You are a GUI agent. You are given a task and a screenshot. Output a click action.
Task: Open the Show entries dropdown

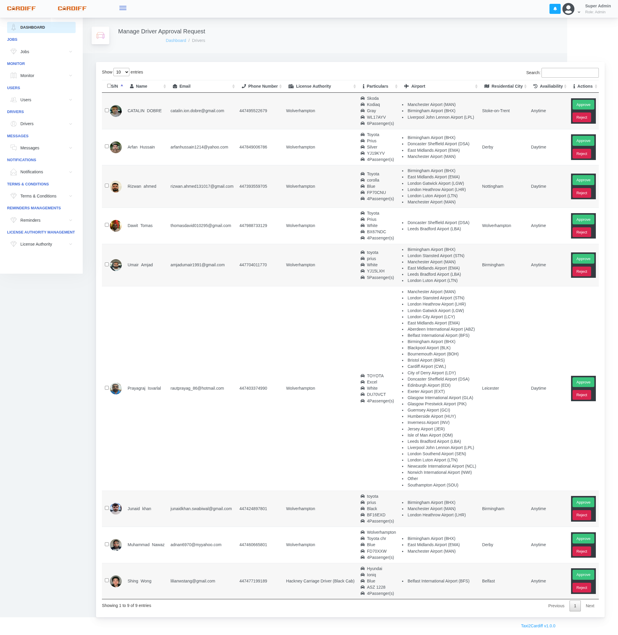(x=121, y=72)
